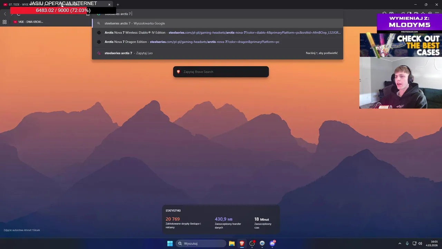Open the volume speaker icon in tray

420,243
